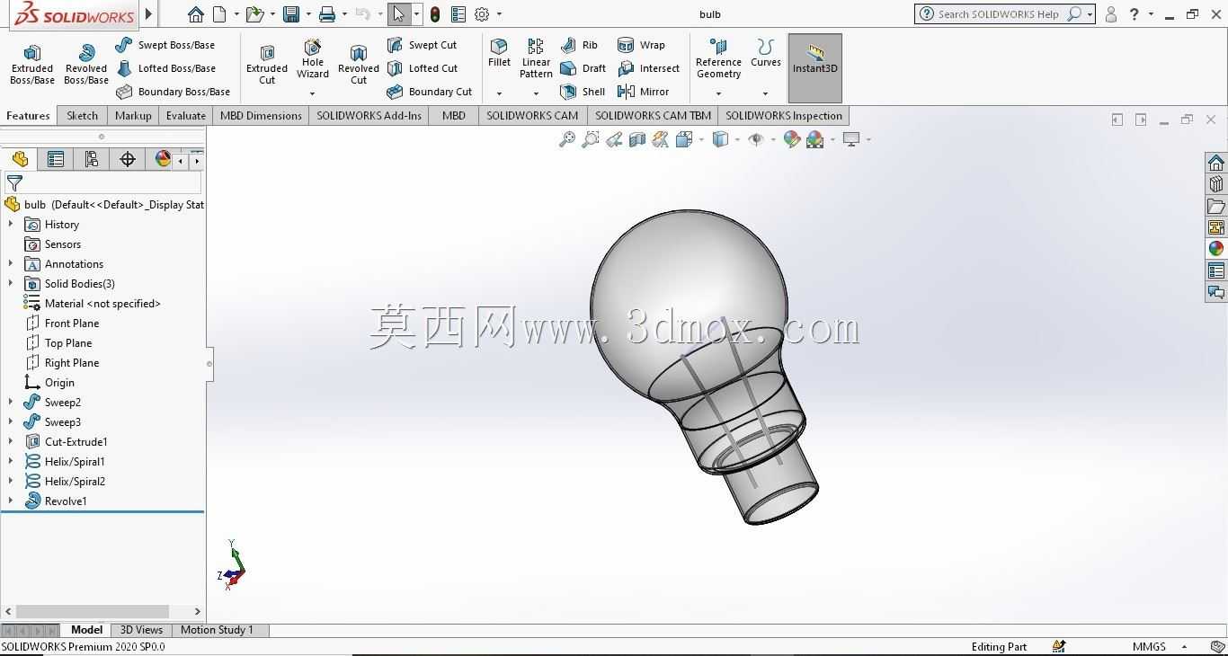
Task: Open Reference Geometry tool
Action: (x=718, y=58)
